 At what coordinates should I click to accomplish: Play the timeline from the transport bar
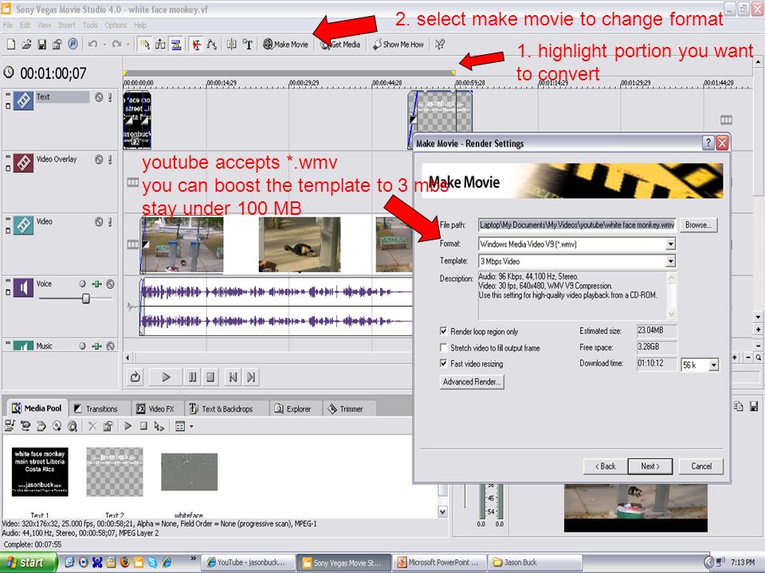click(166, 376)
